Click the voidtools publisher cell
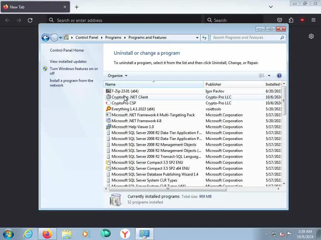Viewport: 321px width, 240px height. 213,109
